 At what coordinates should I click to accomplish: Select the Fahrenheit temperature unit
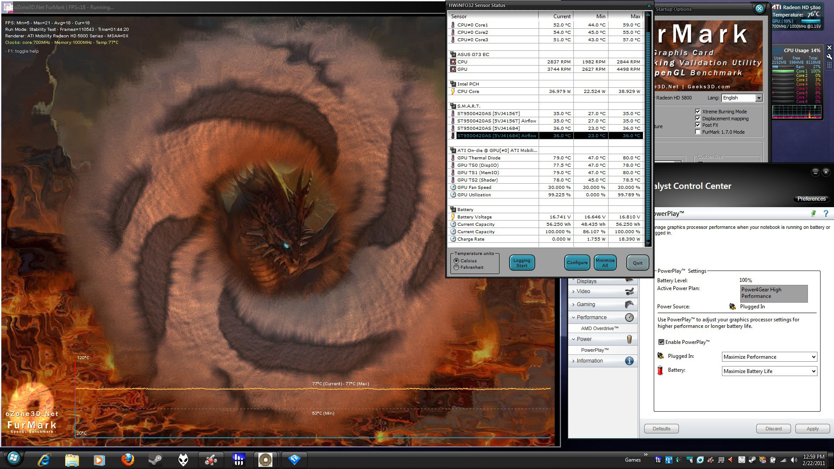pyautogui.click(x=457, y=268)
